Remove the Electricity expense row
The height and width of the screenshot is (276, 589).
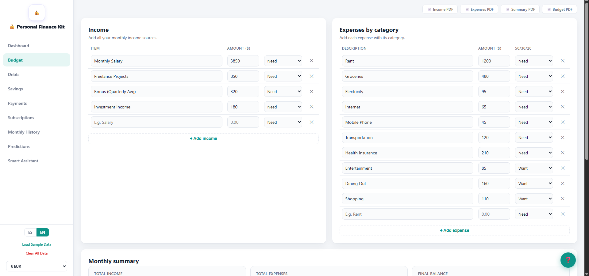[x=563, y=91]
